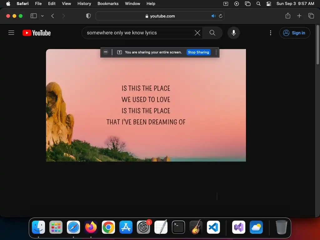Open TextEdit from the Dock
320x240 pixels.
[161, 227]
